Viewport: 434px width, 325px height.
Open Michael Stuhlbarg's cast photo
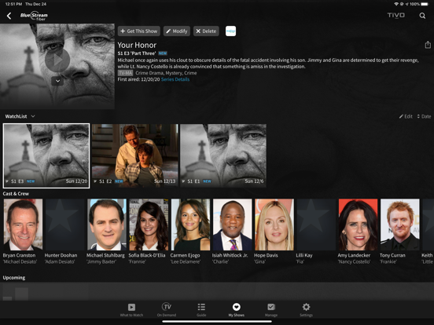point(107,225)
